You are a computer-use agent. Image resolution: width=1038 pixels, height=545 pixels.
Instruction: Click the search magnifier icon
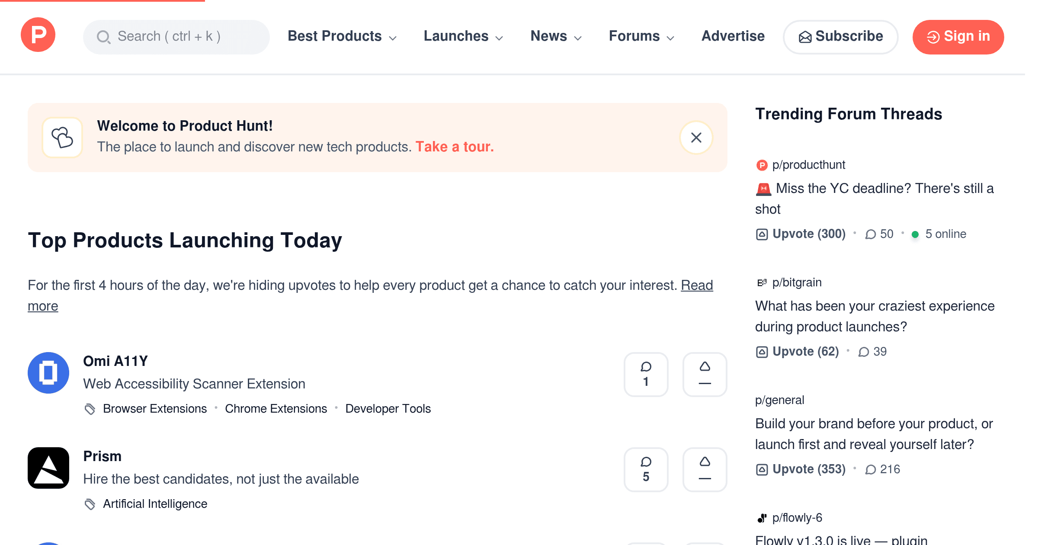click(x=103, y=37)
